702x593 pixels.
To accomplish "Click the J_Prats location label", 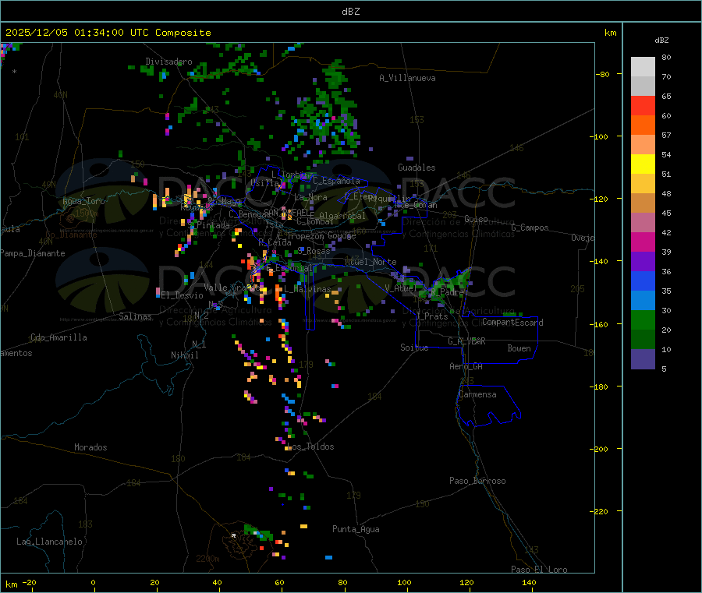I will coord(431,316).
